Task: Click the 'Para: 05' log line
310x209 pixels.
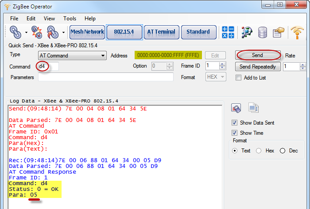Action: (23, 195)
